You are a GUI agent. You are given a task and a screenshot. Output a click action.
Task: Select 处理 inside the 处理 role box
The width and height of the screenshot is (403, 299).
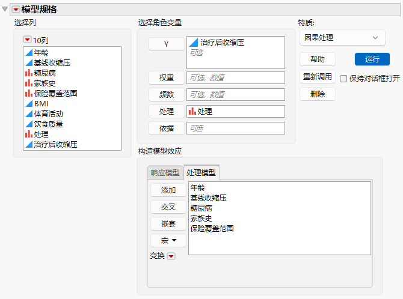205,112
